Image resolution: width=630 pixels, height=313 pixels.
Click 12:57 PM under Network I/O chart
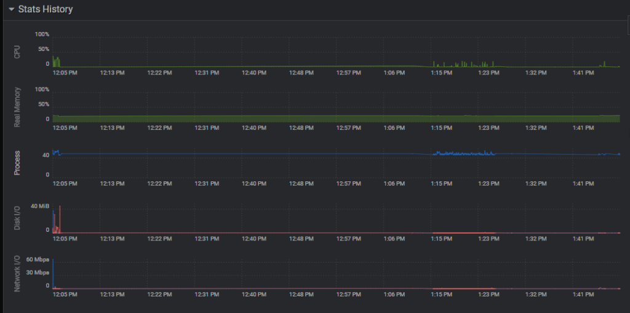tap(349, 294)
